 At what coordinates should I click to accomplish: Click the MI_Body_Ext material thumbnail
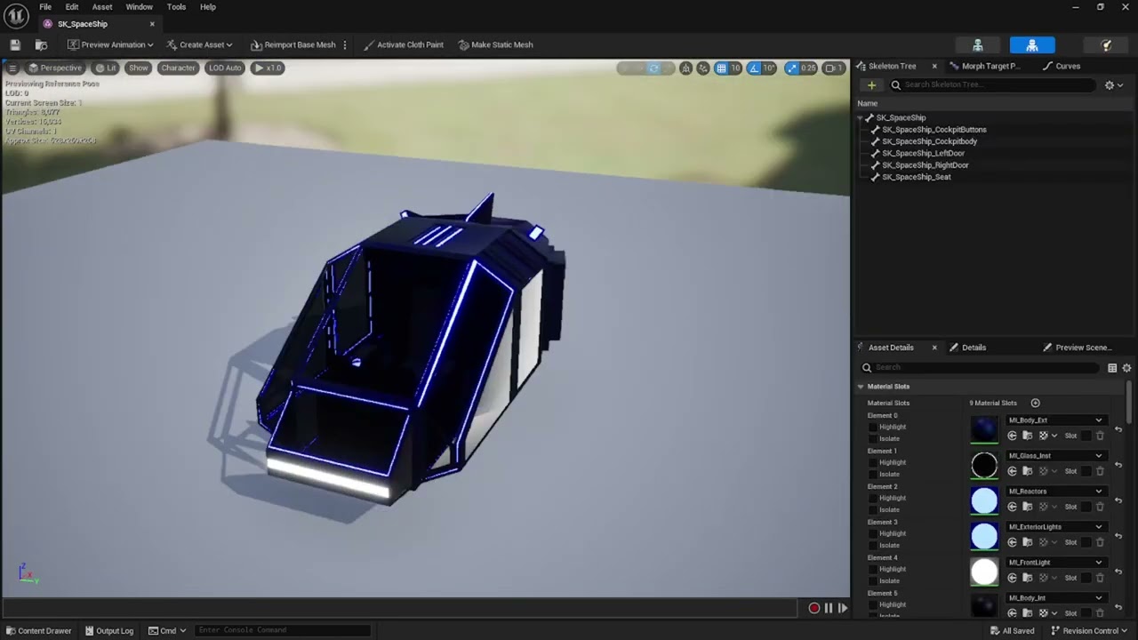tap(984, 429)
